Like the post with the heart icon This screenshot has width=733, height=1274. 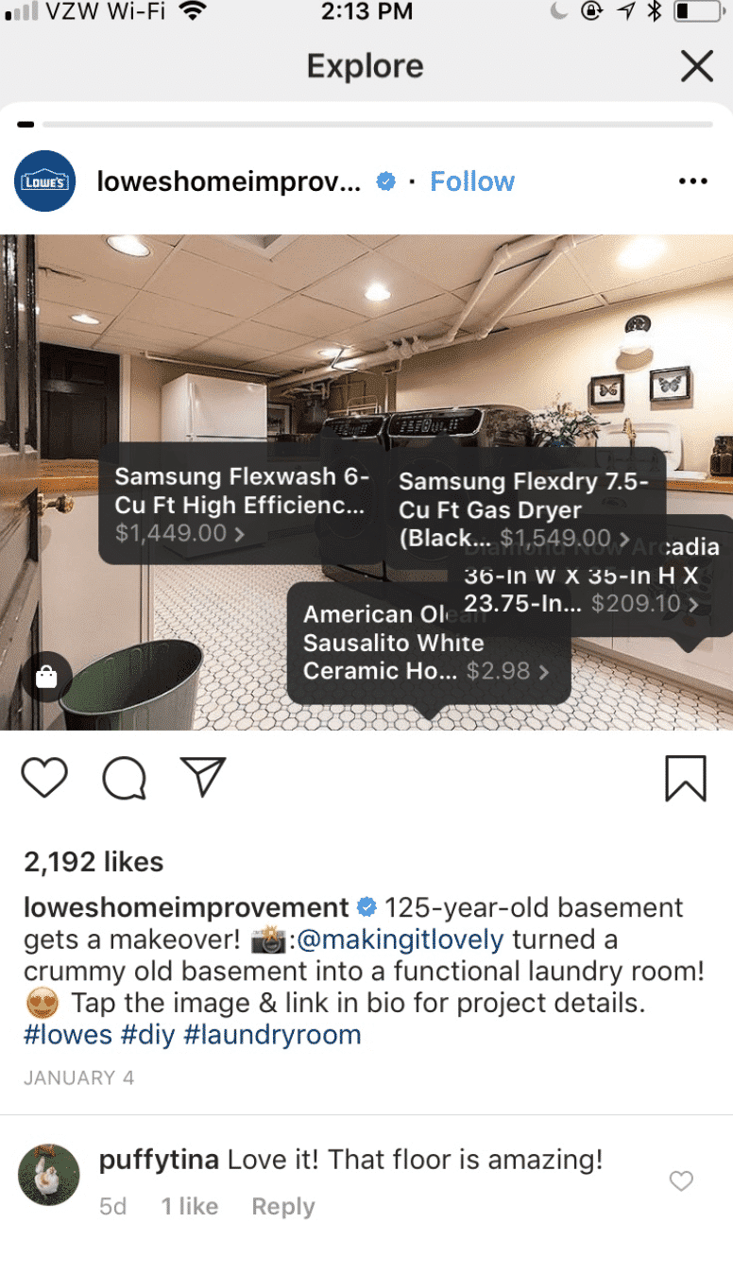tap(43, 777)
